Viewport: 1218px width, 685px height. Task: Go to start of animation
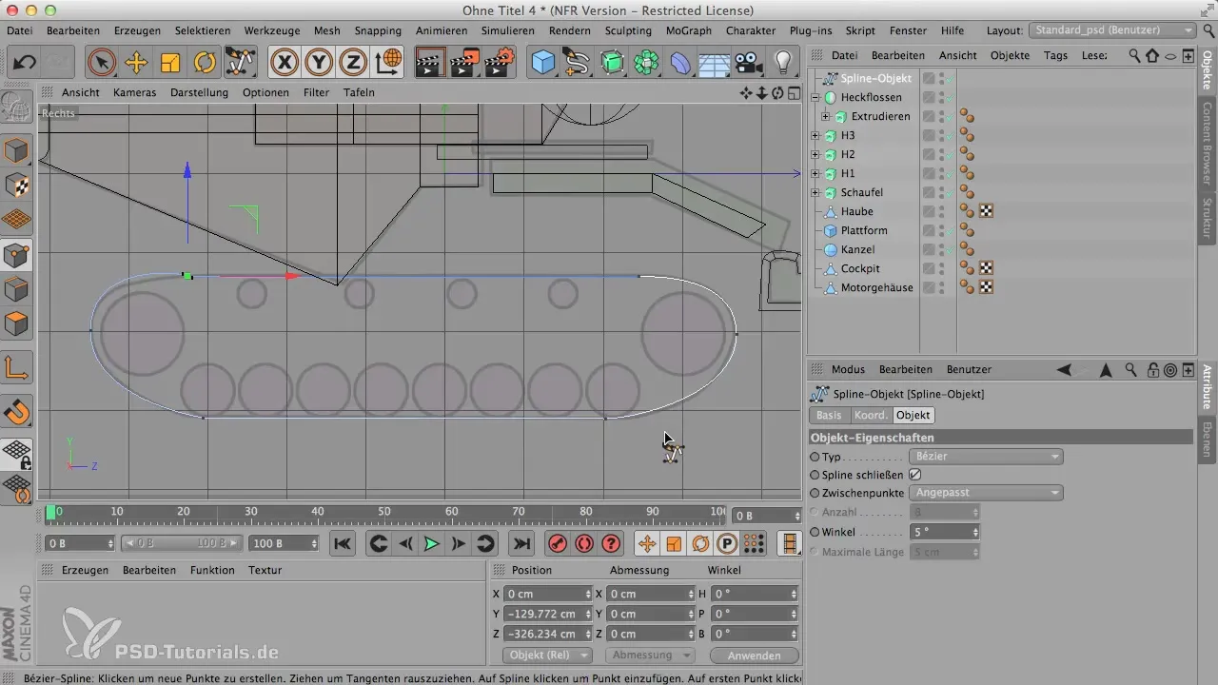pyautogui.click(x=343, y=543)
